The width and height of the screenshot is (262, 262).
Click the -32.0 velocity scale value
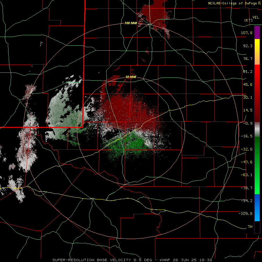pos(247,149)
